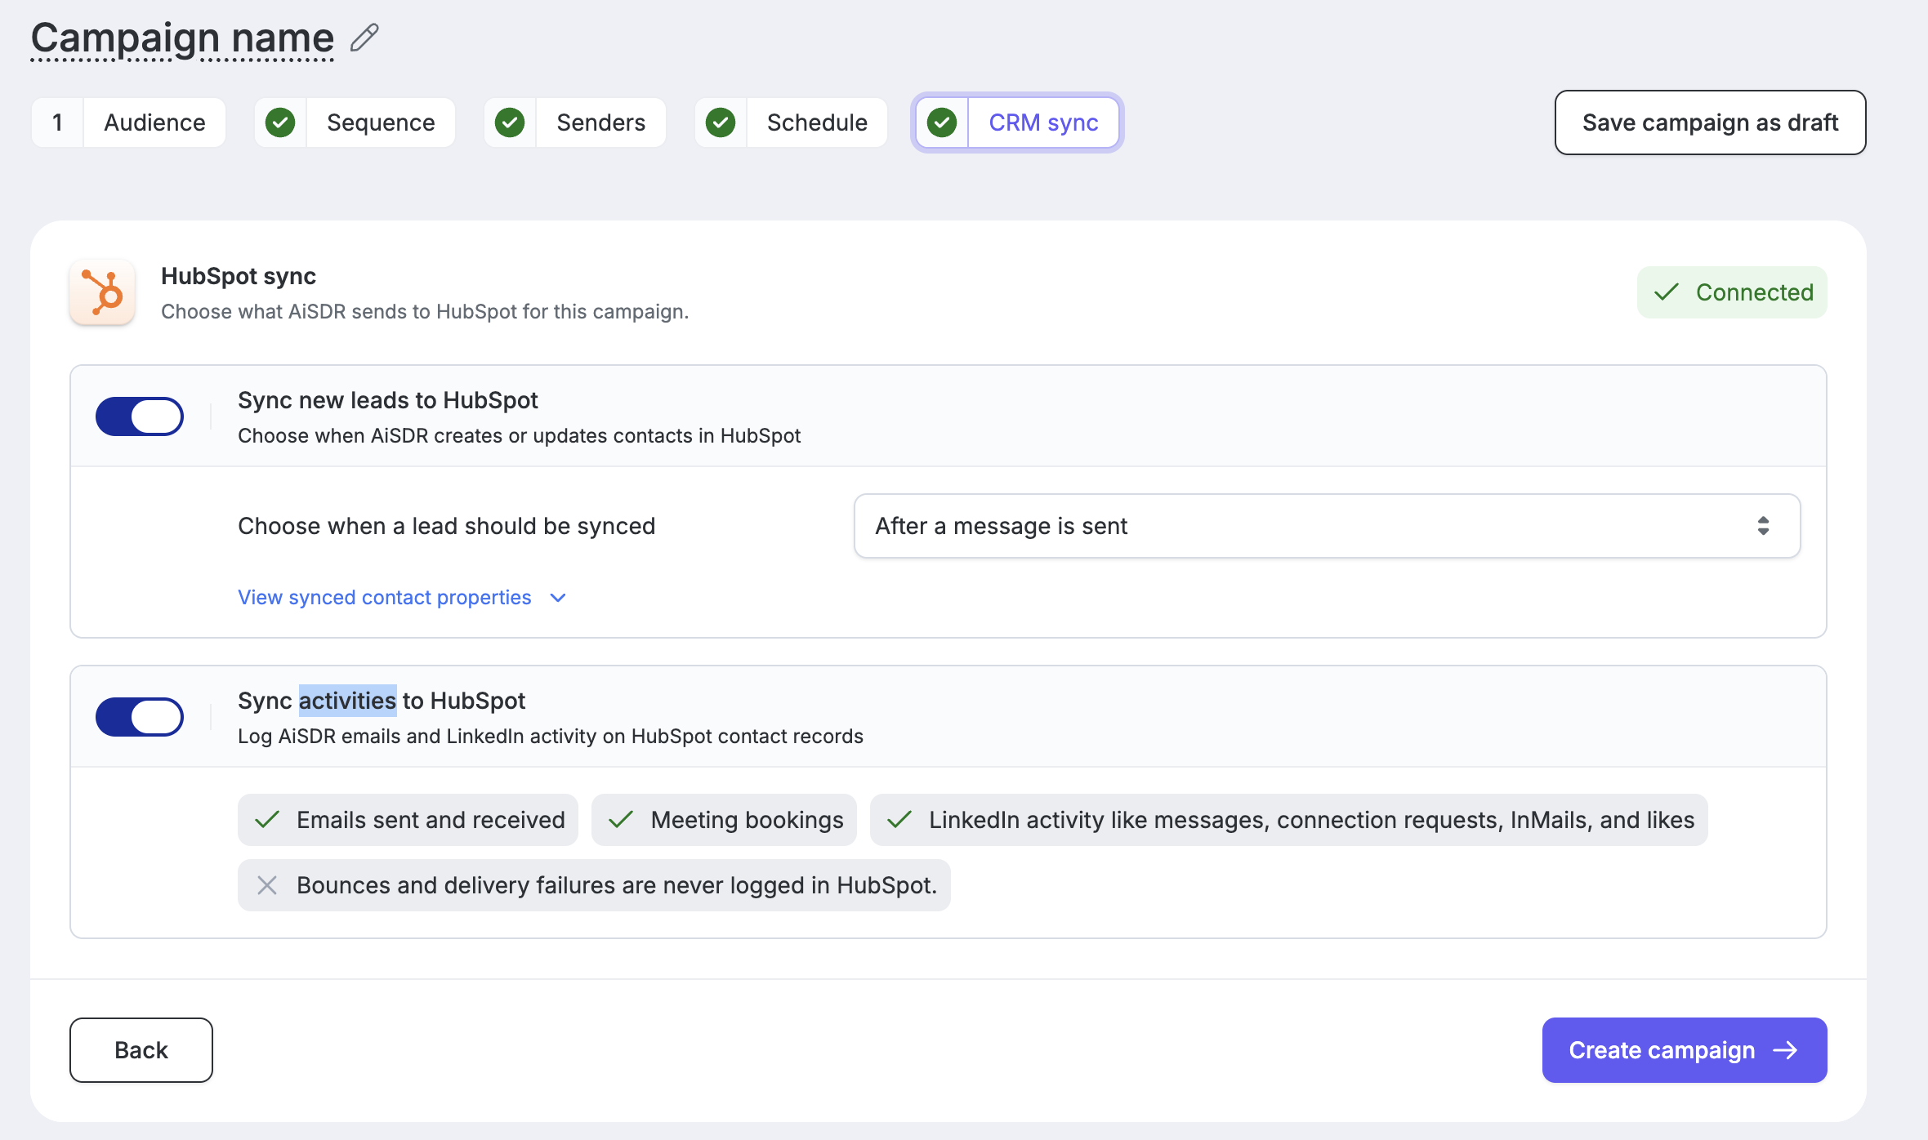Click the Campaign name title text

[182, 38]
